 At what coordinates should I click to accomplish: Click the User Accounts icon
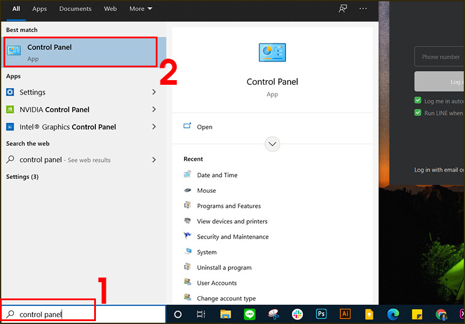pos(187,282)
